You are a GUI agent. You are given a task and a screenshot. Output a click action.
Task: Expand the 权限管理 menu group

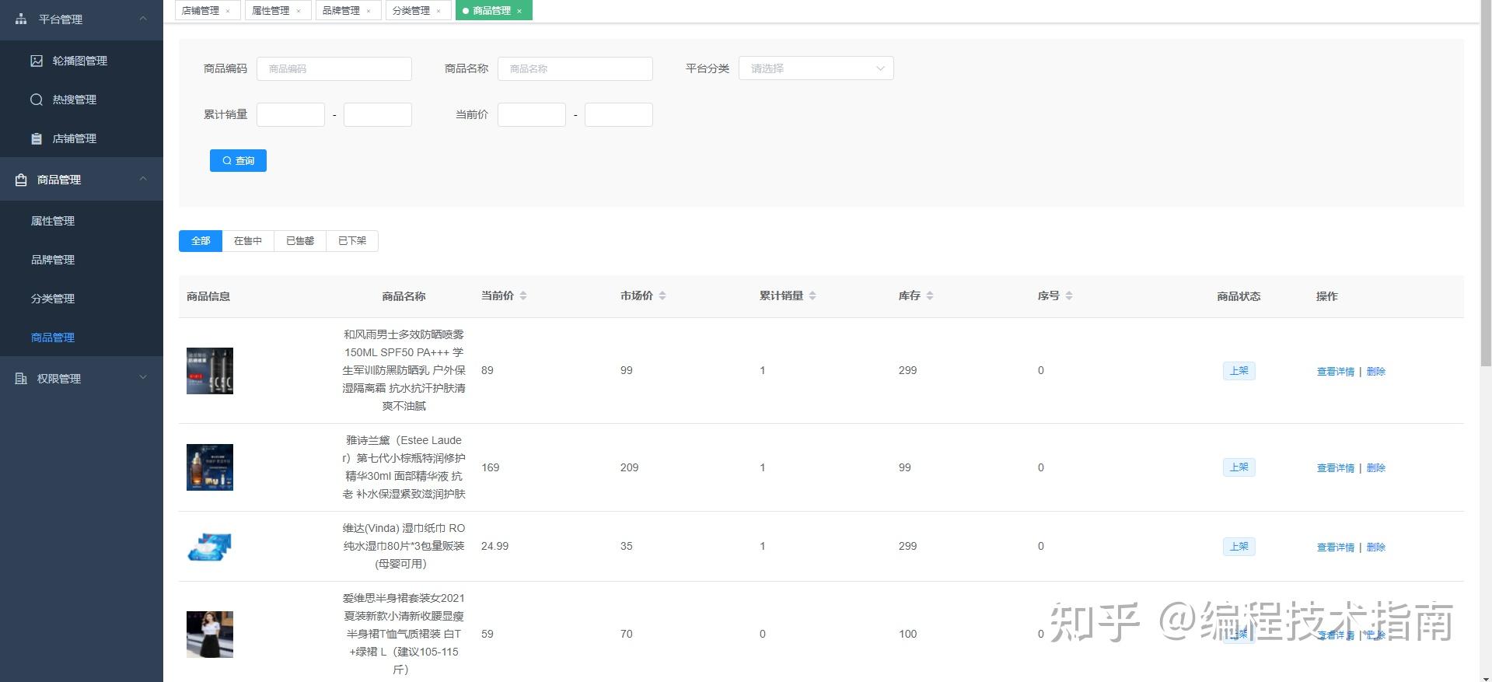click(143, 378)
